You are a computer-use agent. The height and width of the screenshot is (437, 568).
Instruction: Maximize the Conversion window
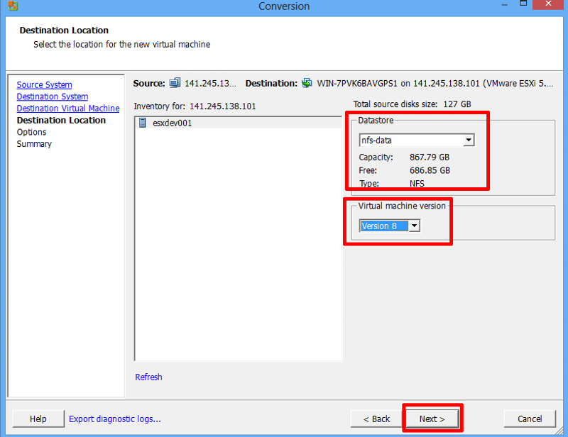click(x=523, y=4)
